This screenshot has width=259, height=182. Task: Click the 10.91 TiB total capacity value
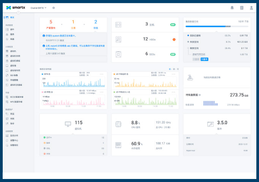coord(243,22)
